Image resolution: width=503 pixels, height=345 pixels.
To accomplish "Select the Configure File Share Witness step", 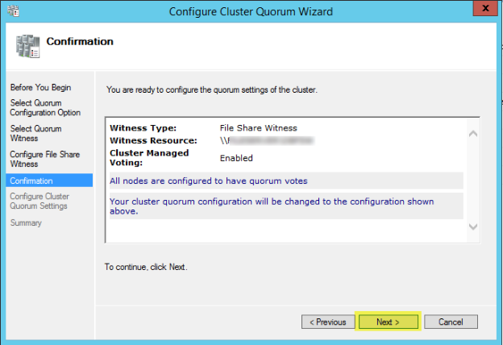I will [44, 159].
